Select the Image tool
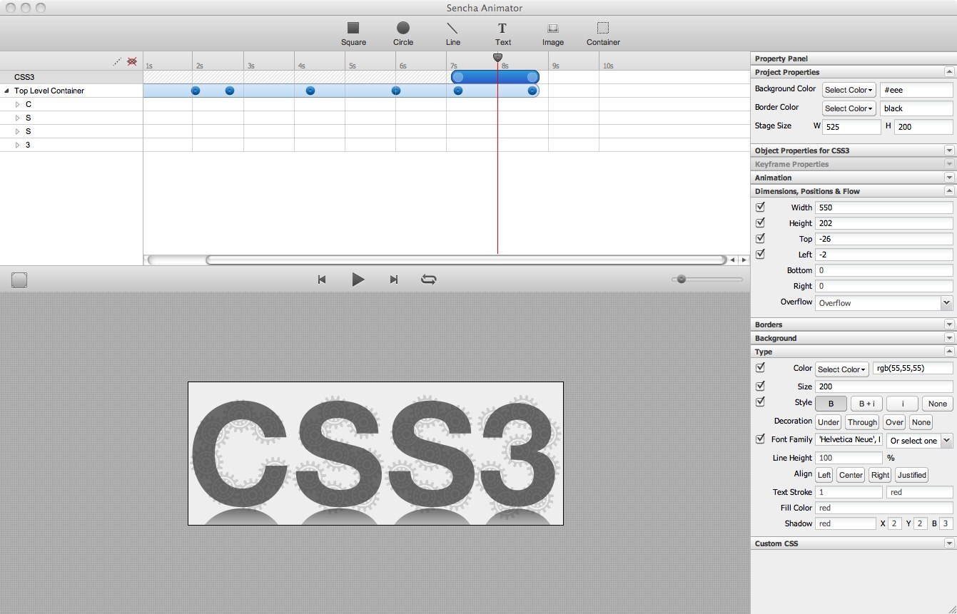This screenshot has height=614, width=957. click(x=552, y=33)
